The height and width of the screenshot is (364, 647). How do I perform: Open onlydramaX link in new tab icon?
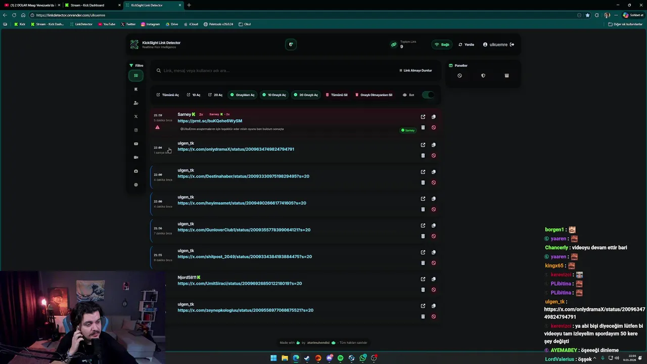point(423,145)
